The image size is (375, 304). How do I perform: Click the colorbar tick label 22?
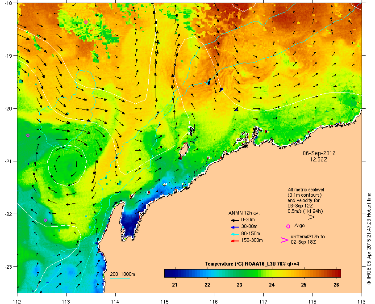coord(207,285)
